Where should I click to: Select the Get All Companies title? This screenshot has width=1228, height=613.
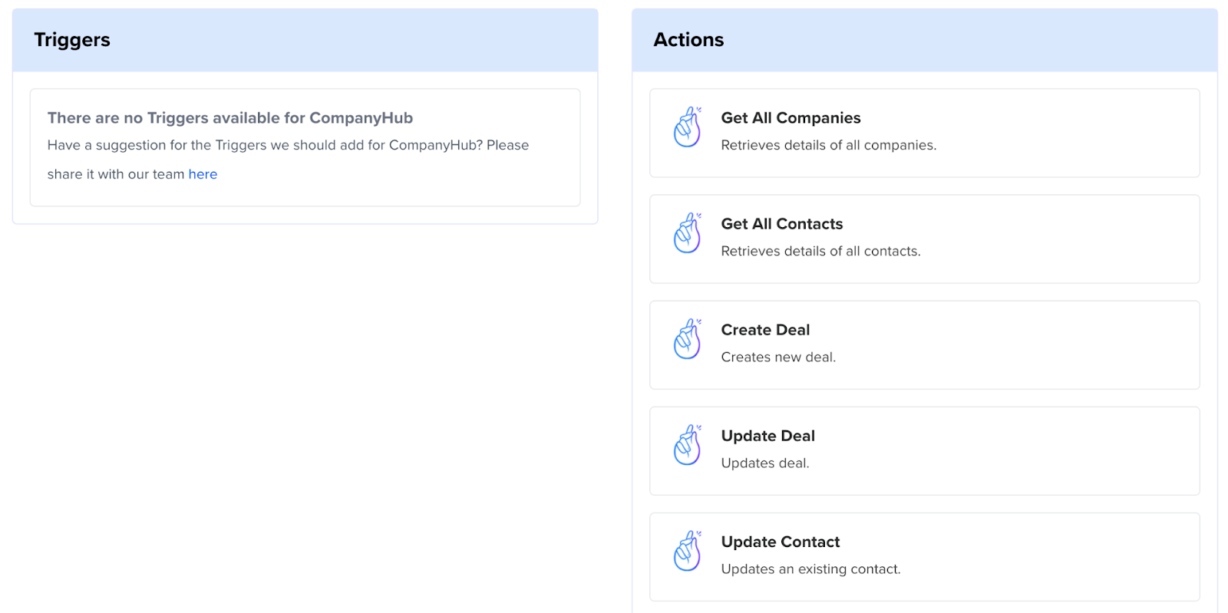791,118
